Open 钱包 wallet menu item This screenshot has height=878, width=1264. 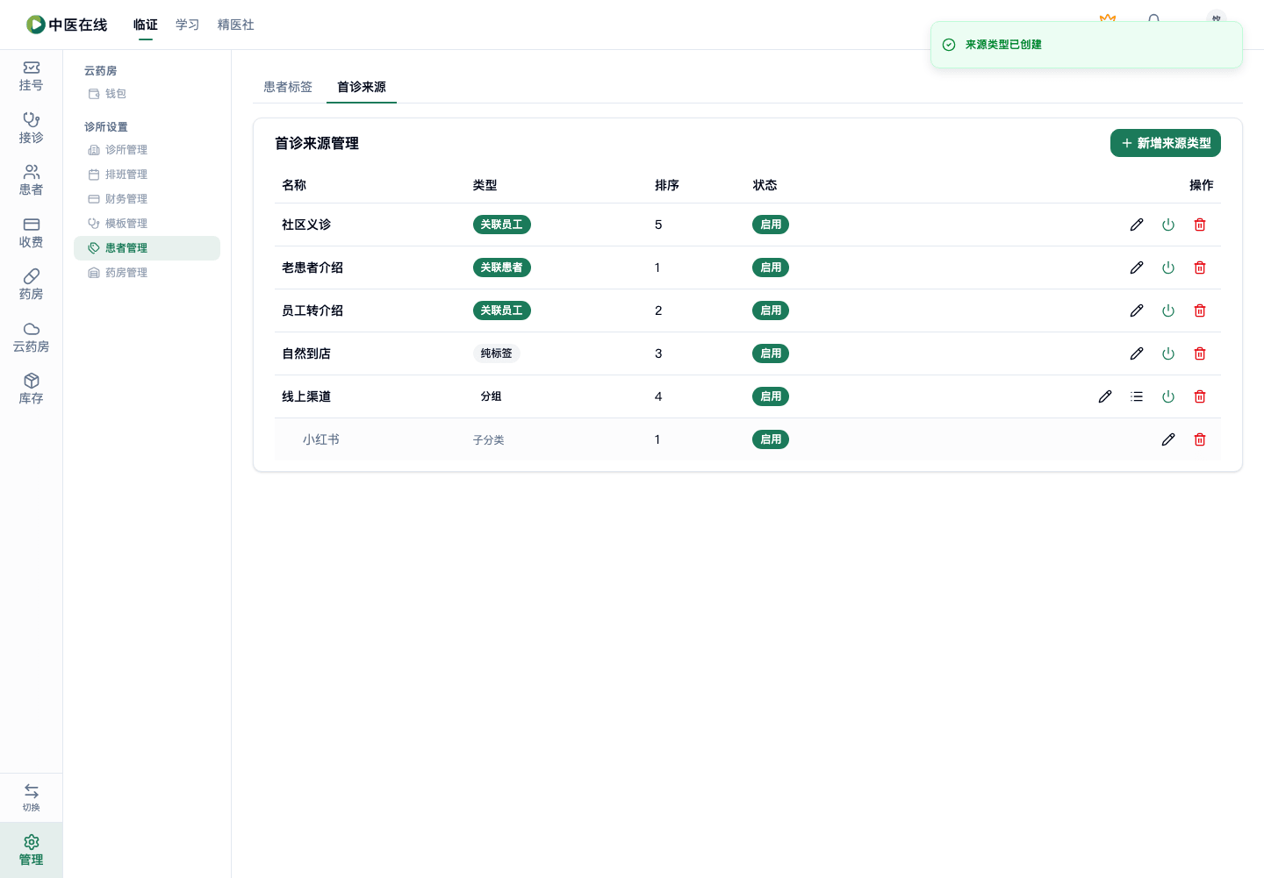pyautogui.click(x=147, y=94)
